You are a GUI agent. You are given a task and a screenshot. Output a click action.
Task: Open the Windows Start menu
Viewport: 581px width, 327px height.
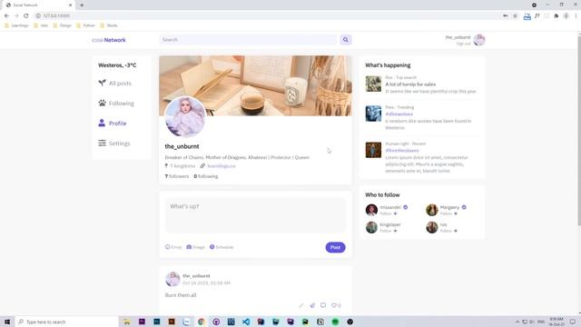[7, 322]
